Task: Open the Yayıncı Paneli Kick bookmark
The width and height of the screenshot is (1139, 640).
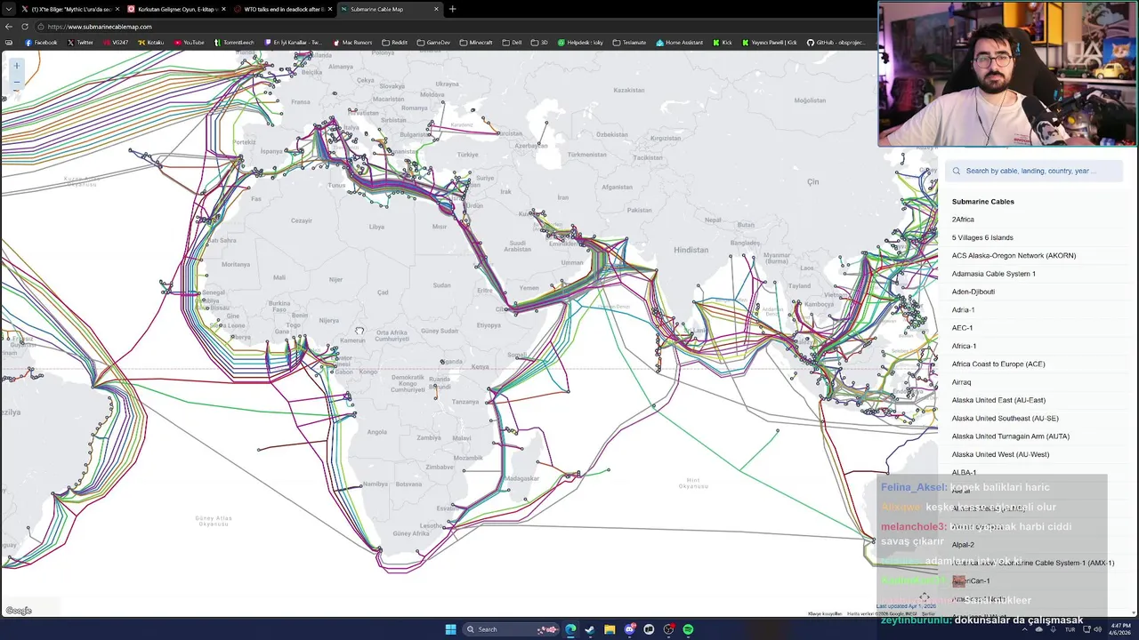Action: click(x=770, y=43)
